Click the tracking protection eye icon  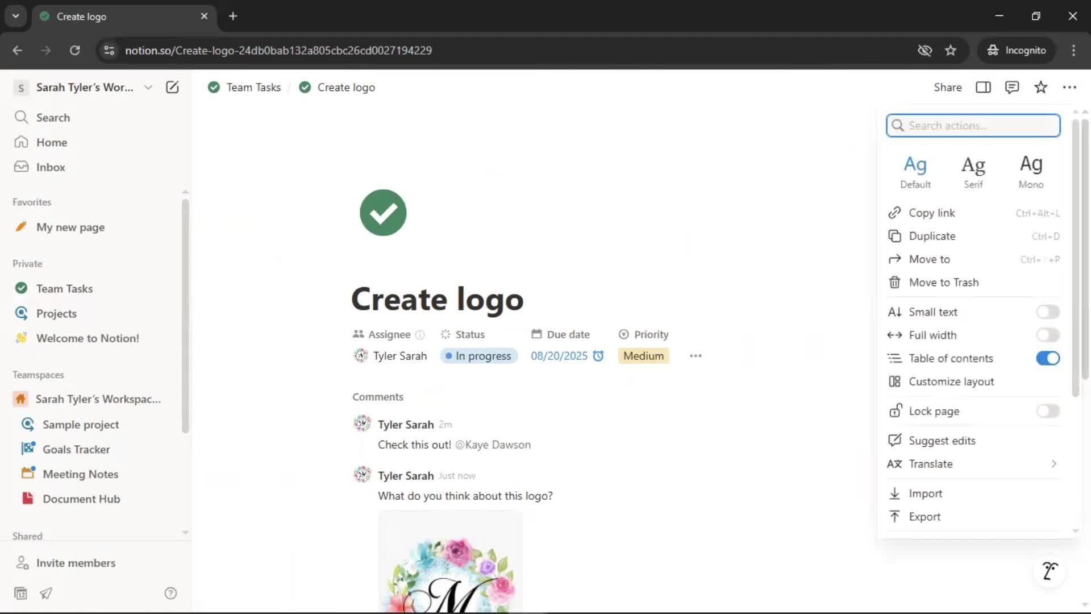click(925, 50)
